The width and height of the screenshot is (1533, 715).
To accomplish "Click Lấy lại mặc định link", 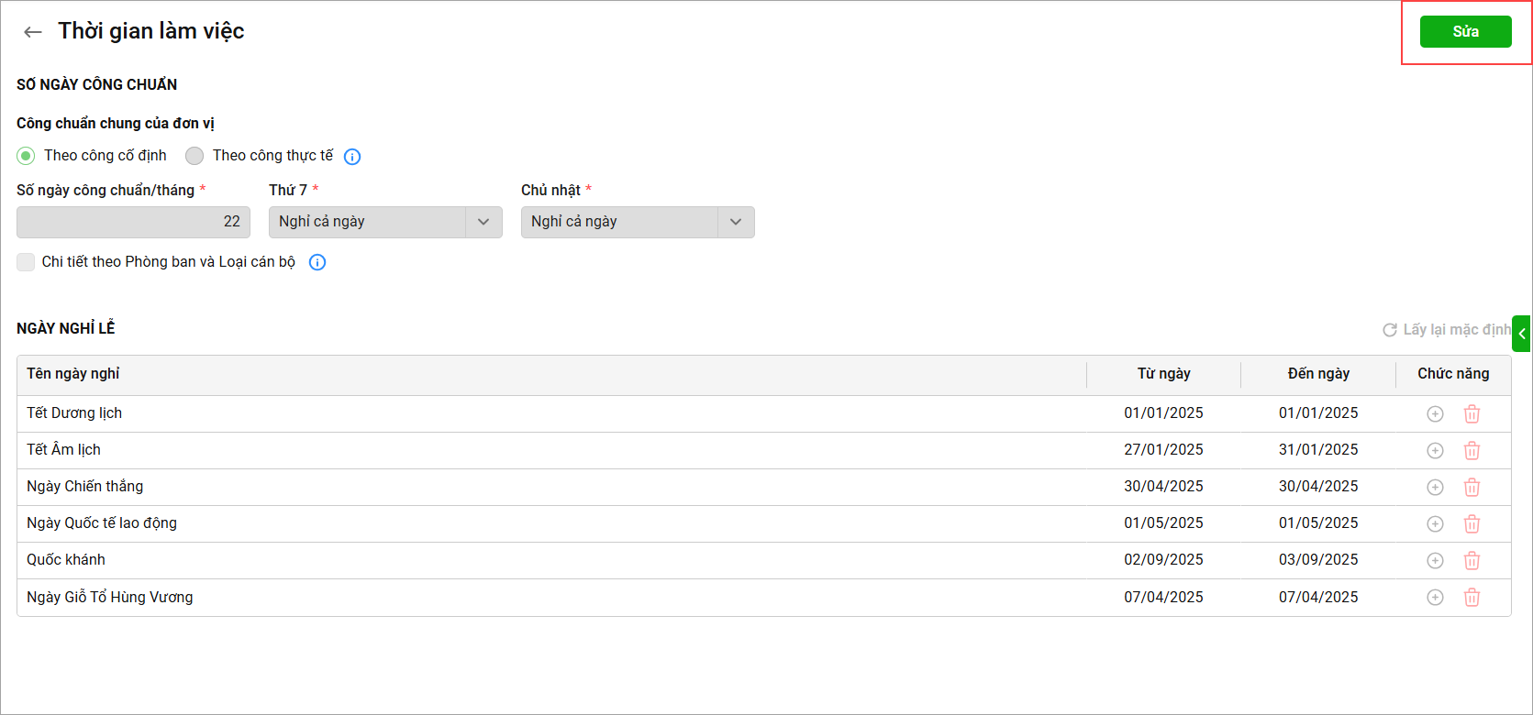I will point(1447,330).
